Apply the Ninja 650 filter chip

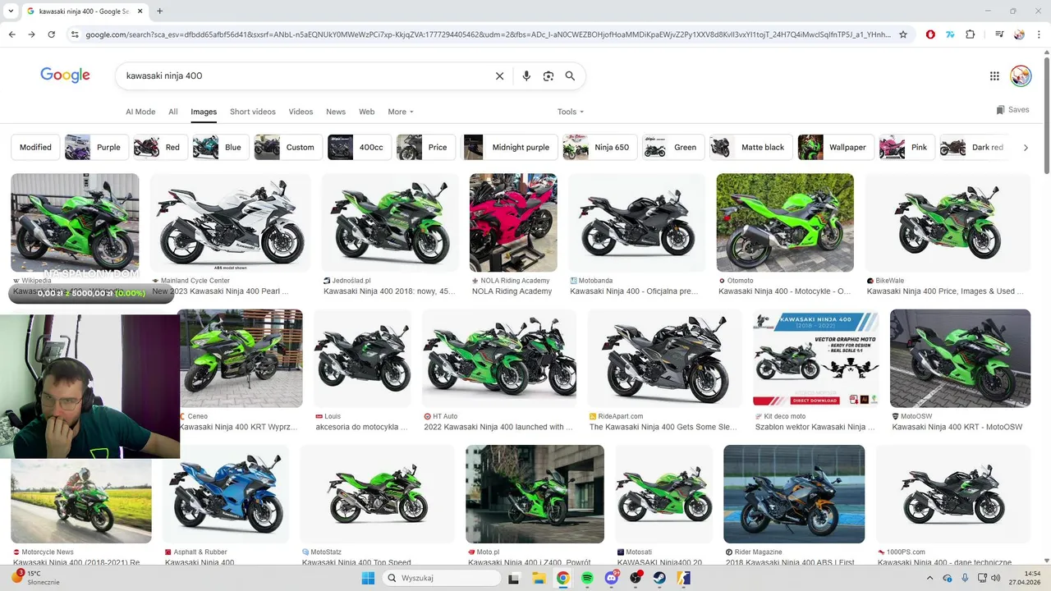tap(599, 148)
